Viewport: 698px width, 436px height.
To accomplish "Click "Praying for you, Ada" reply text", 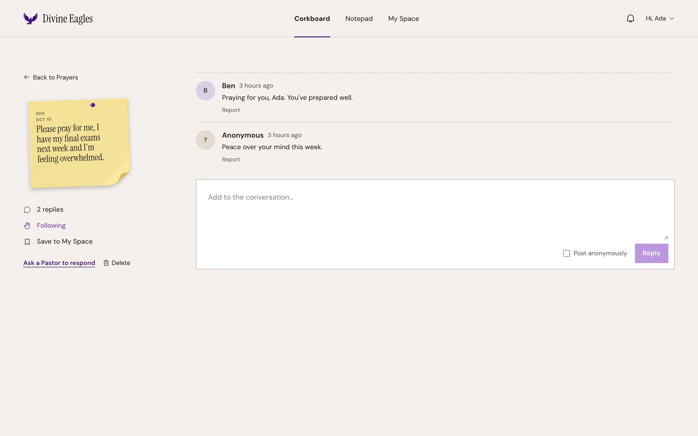I will [287, 98].
